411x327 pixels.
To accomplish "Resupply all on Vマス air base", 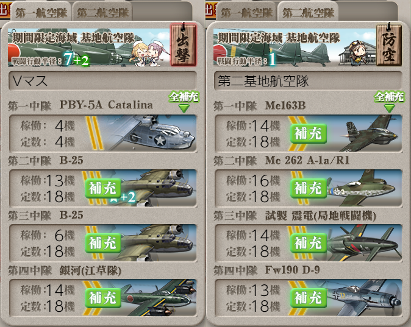I will [184, 101].
